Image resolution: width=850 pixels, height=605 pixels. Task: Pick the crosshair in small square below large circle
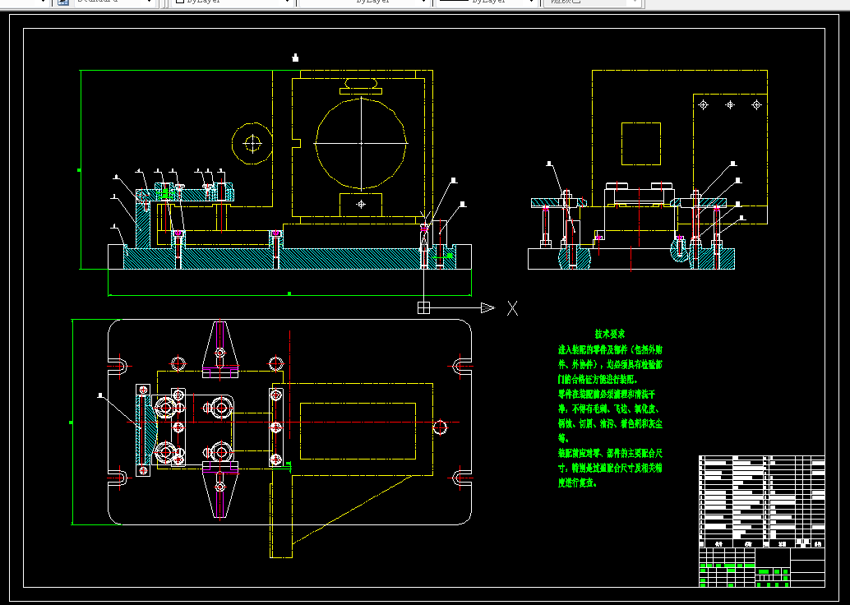point(361,205)
